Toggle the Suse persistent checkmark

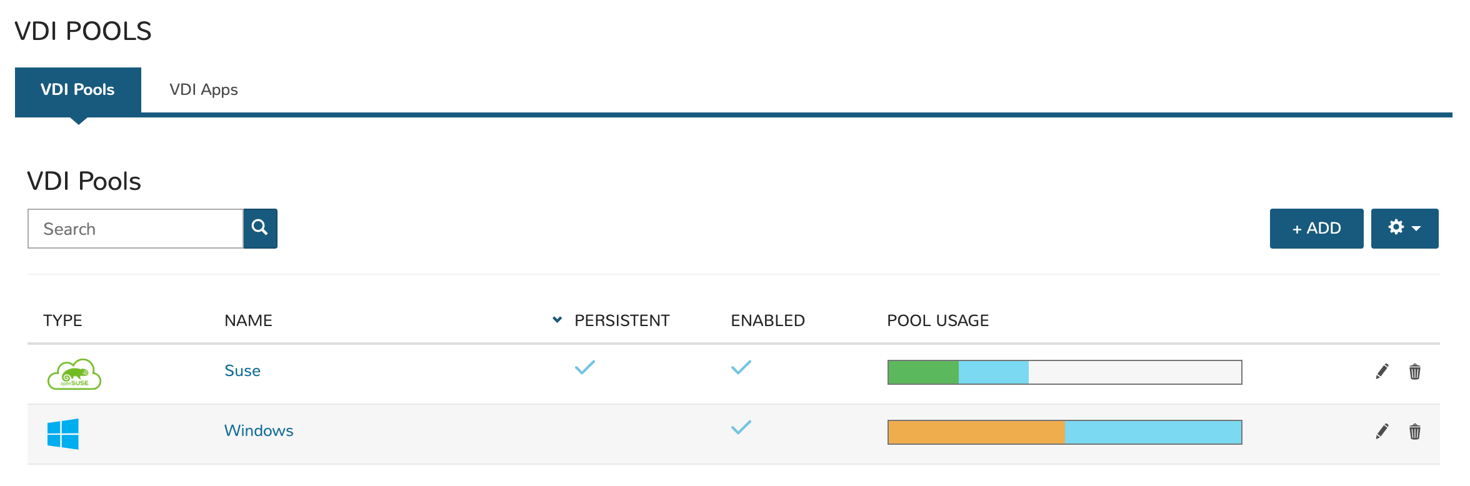coord(585,367)
